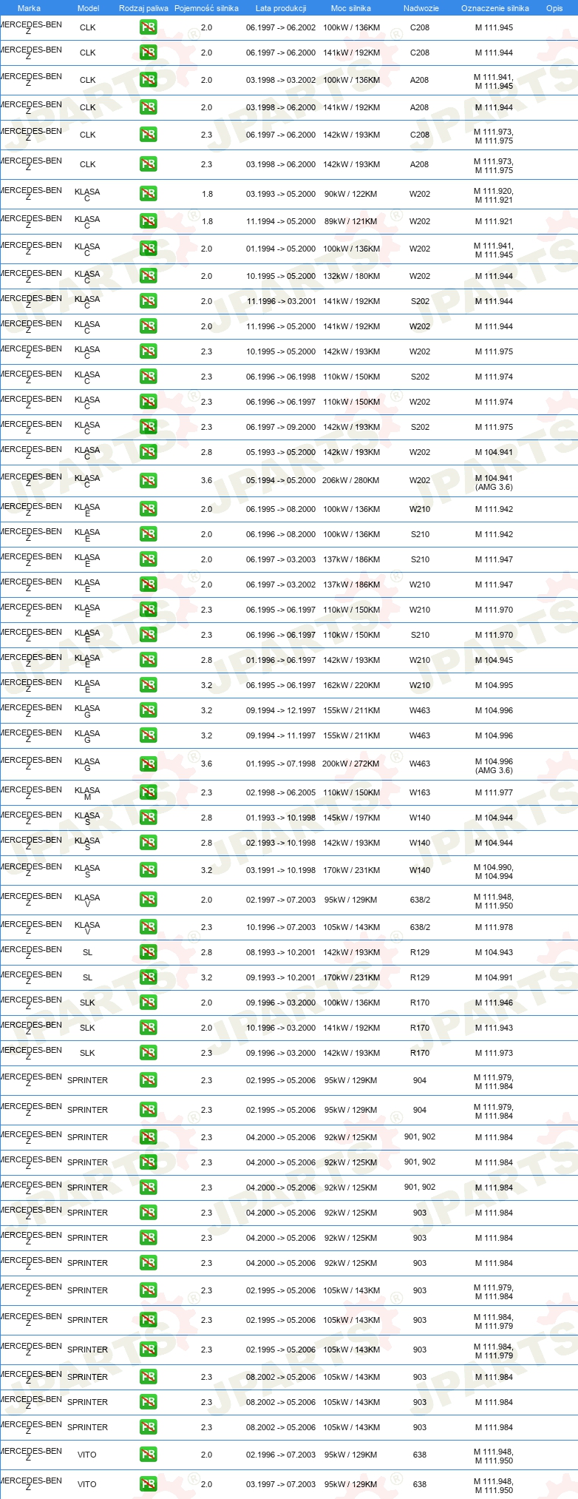Select the fuel icon for Klasa S 3.2
The width and height of the screenshot is (578, 1499).
click(x=148, y=870)
